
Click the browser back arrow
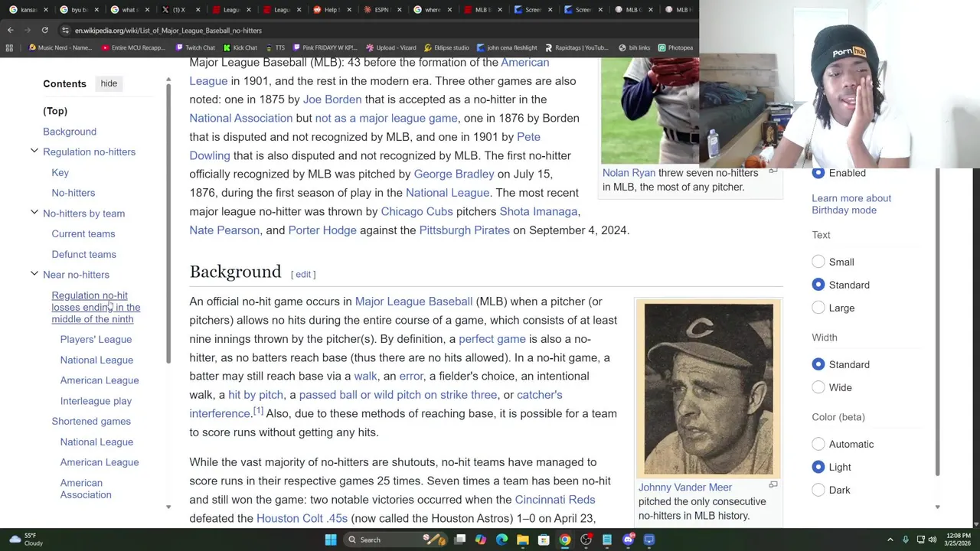[10, 30]
